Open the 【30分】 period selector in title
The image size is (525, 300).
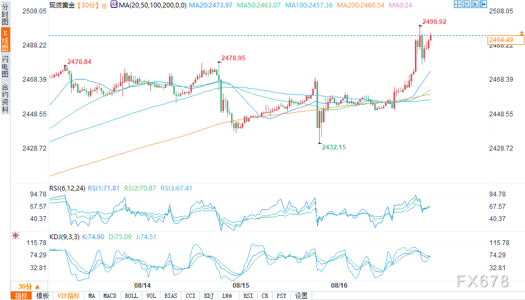(88, 5)
